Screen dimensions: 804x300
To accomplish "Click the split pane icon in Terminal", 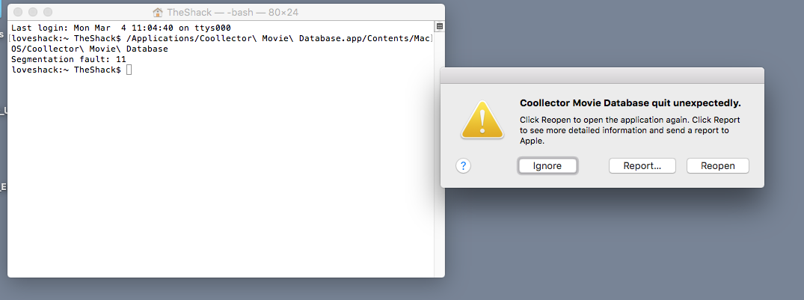I will [440, 27].
